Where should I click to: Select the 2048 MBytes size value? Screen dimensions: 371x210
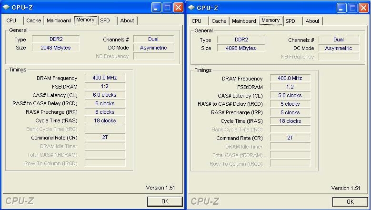(56, 48)
